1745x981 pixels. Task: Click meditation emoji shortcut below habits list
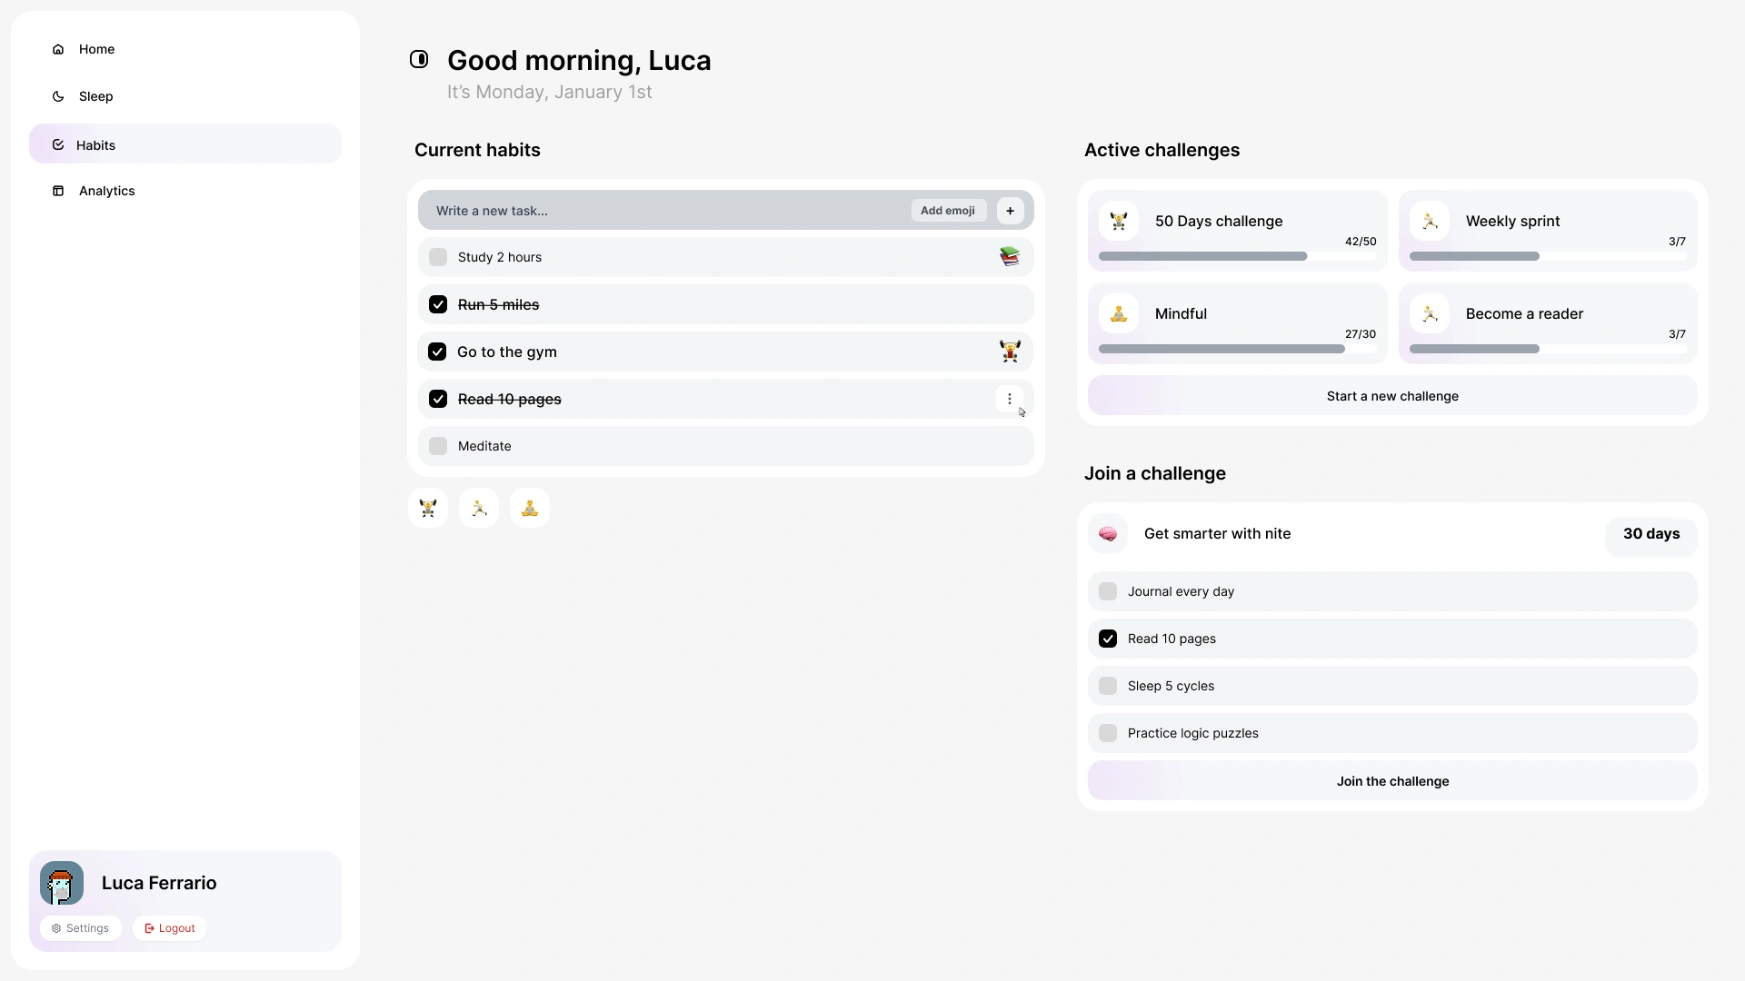(530, 508)
